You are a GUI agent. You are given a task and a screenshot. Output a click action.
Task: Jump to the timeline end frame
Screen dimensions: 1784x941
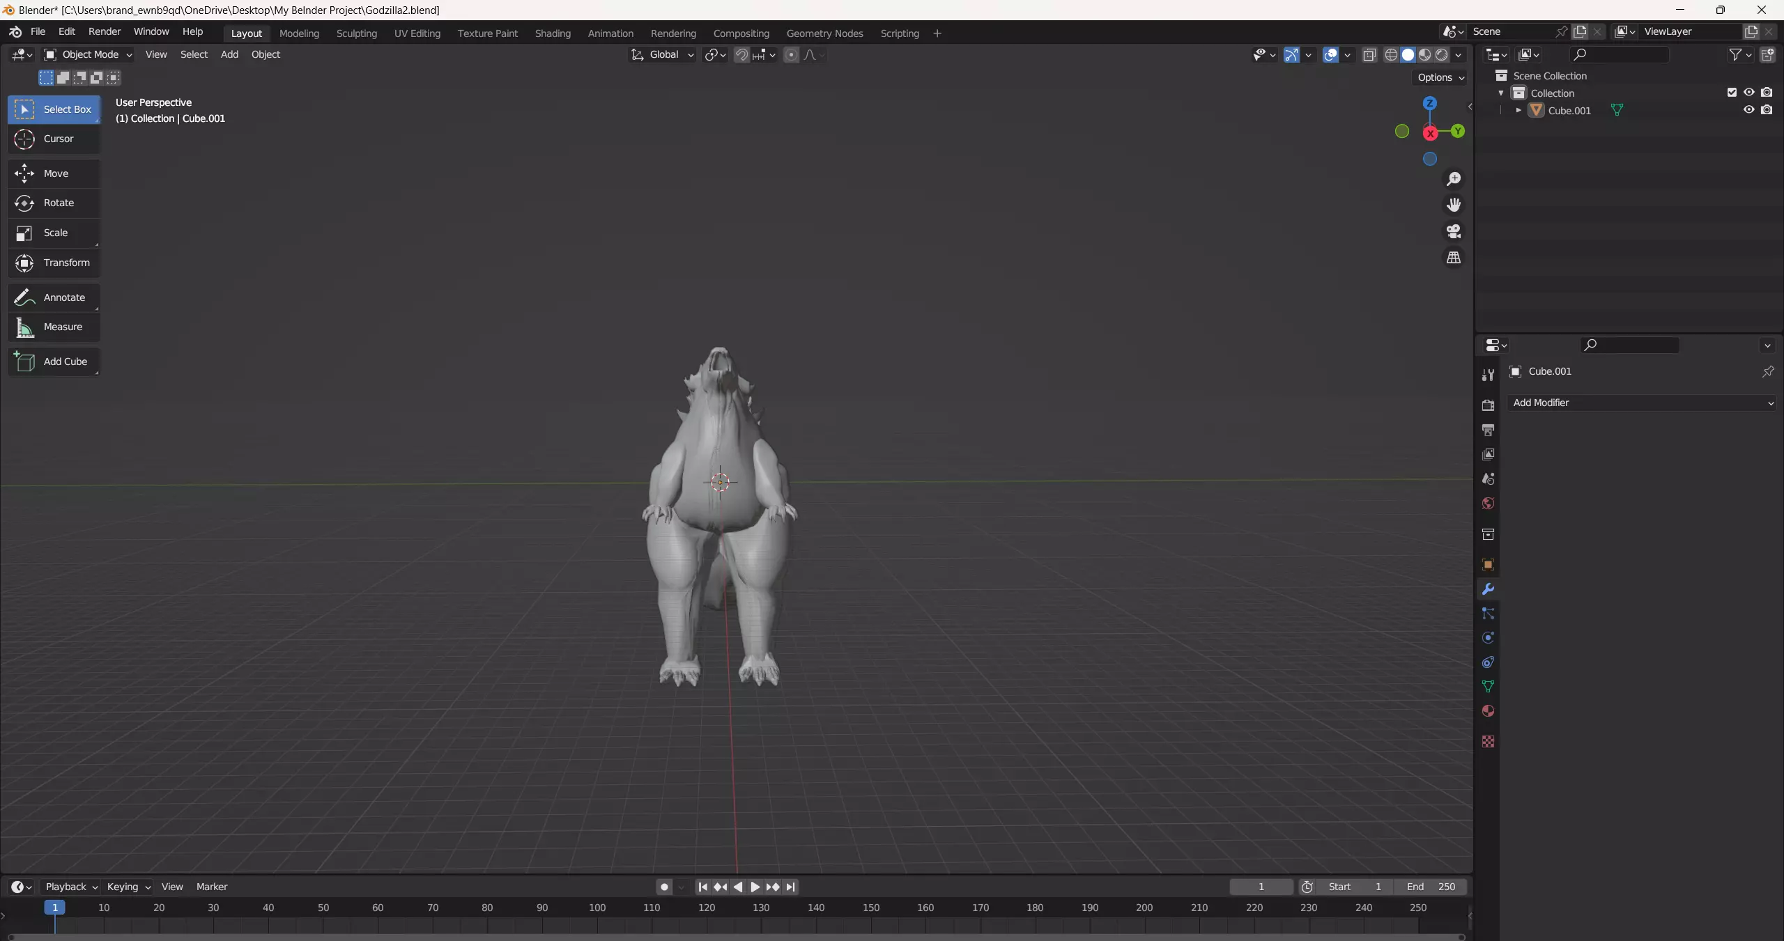pos(790,887)
